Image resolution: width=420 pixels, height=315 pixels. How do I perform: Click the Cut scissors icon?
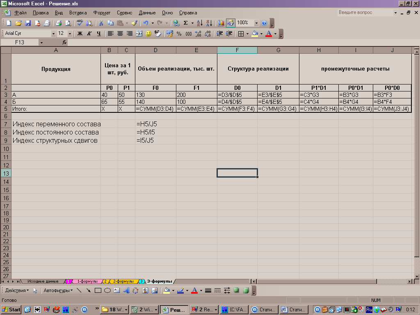pyautogui.click(x=101, y=23)
